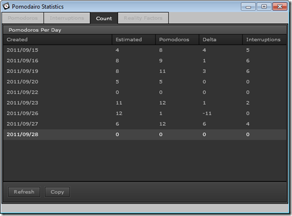Close the Pomodairo Statistics window
Screen dimensions: 292x216
280,7
